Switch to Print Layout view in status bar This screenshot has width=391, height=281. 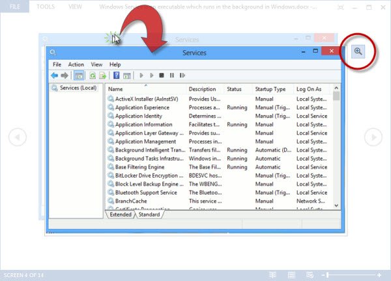tap(291, 275)
